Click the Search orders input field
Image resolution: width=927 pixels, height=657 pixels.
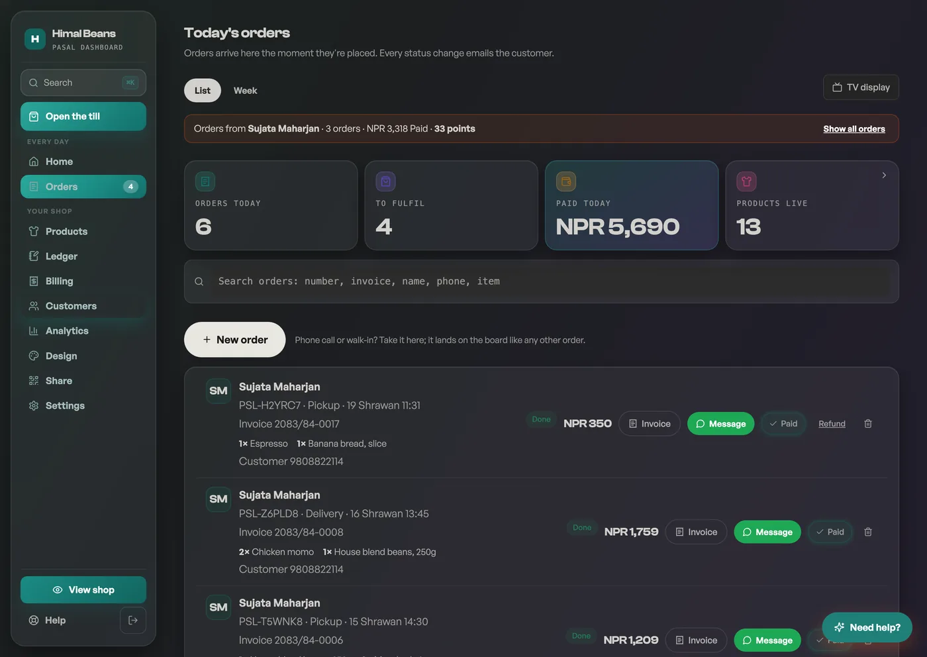pos(542,281)
